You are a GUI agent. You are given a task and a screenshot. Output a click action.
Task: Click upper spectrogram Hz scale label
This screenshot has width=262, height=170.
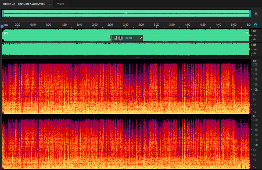(x=255, y=61)
